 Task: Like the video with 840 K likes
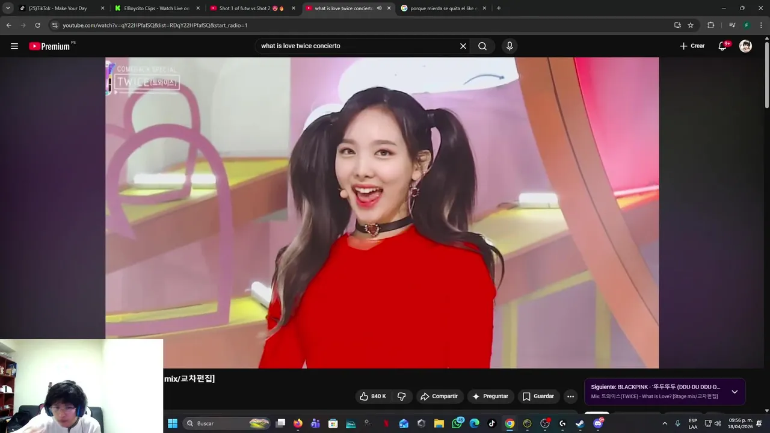pyautogui.click(x=373, y=396)
